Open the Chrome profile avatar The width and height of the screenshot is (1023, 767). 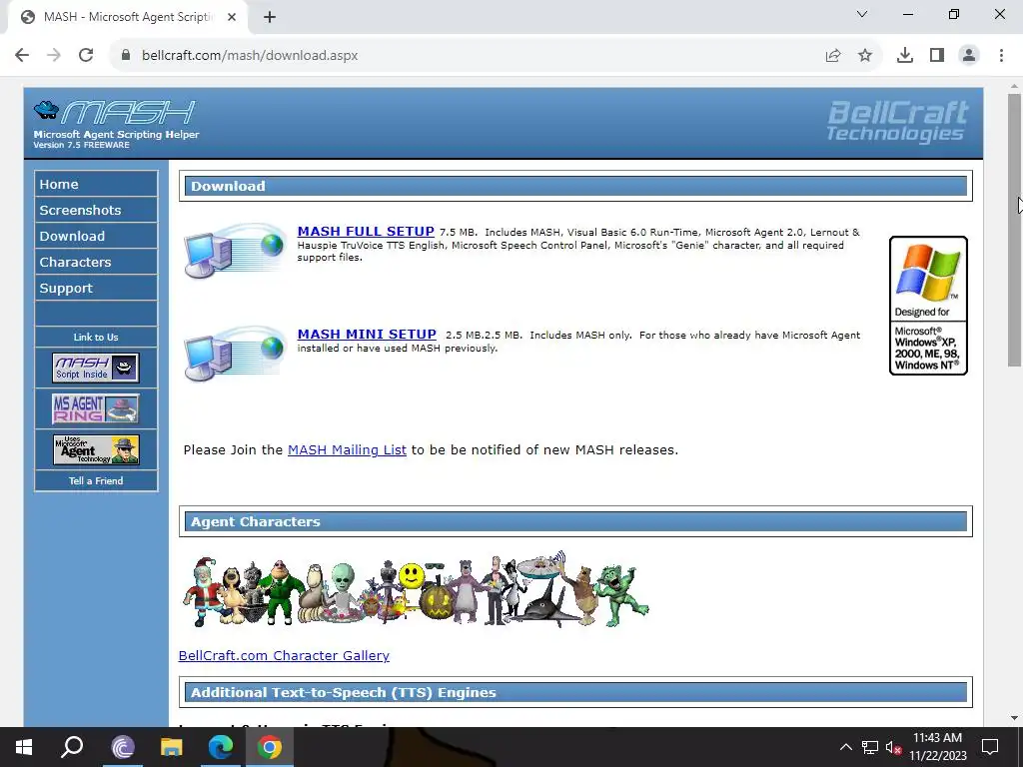[969, 56]
